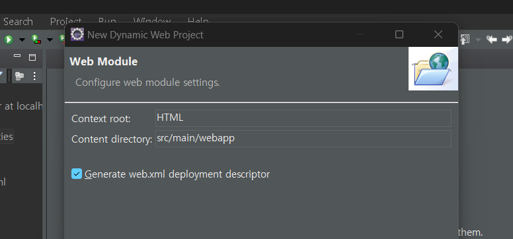Uncheck Generate web.xml deployment descriptor

click(77, 174)
